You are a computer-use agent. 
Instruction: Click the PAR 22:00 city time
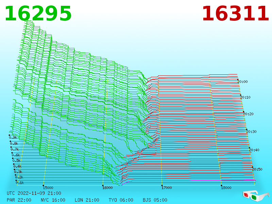coord(19,200)
